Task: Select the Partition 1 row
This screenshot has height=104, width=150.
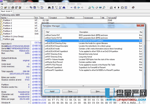Action: tap(58, 20)
